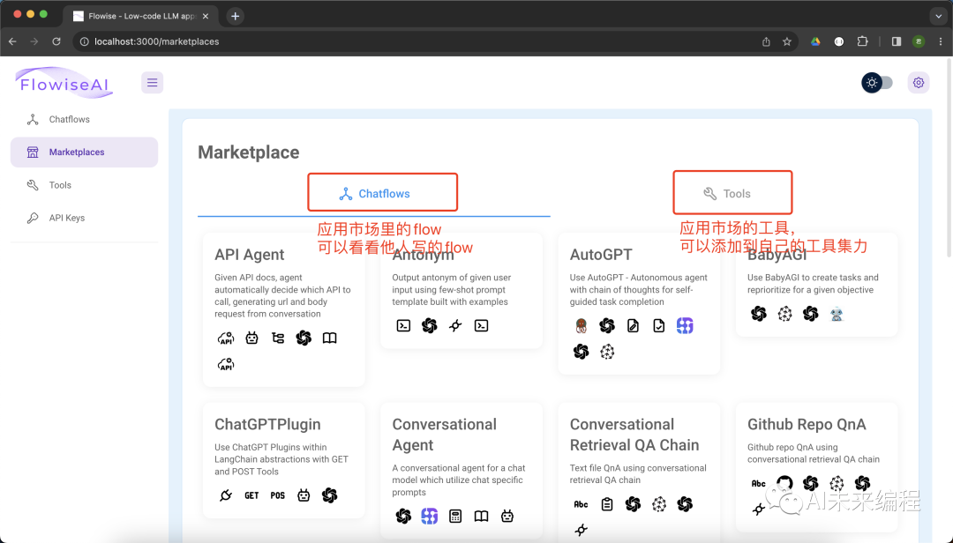Click the first terminal prompt icon in Antonym card
This screenshot has width=953, height=543.
pos(403,325)
